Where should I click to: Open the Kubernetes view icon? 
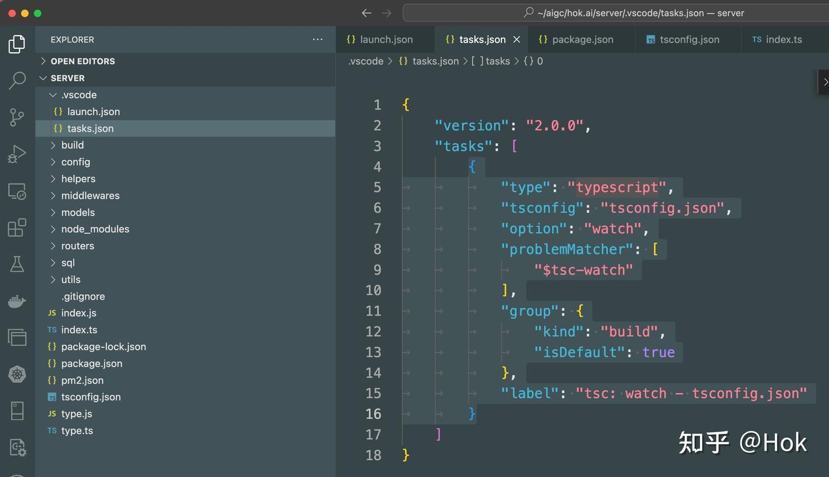point(17,374)
